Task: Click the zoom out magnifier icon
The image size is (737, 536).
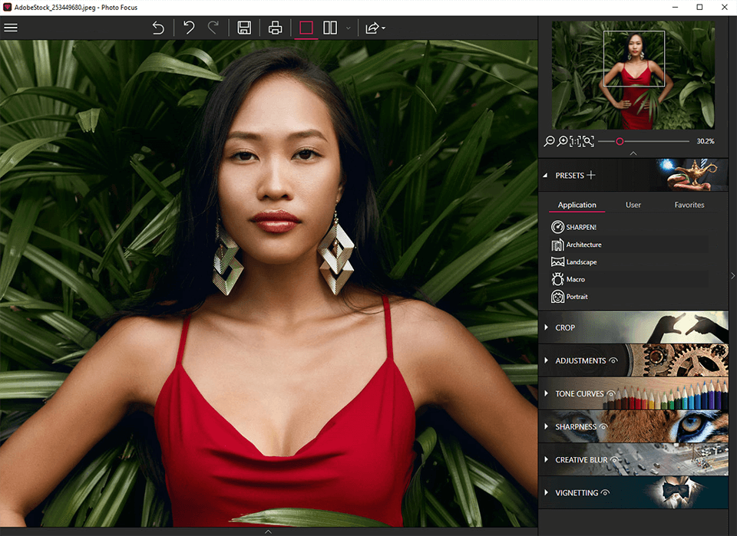Action: [549, 141]
